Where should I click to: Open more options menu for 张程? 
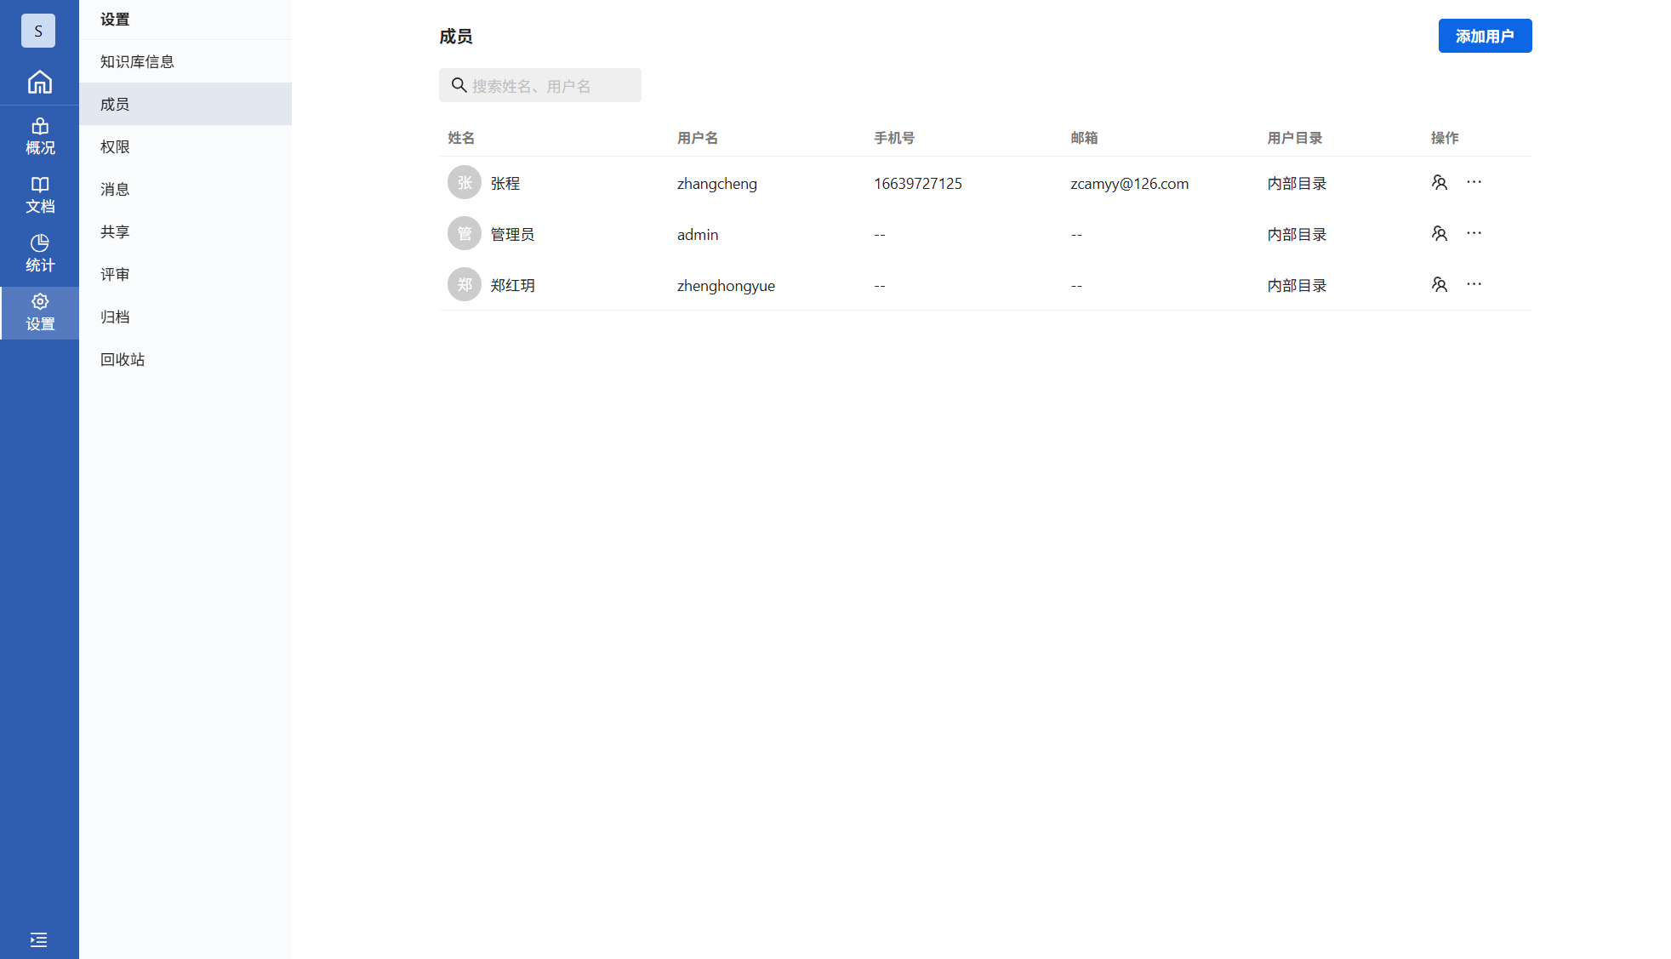1474,182
